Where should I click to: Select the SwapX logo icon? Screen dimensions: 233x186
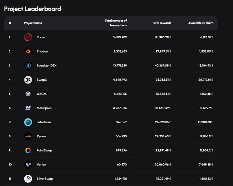coord(28,80)
